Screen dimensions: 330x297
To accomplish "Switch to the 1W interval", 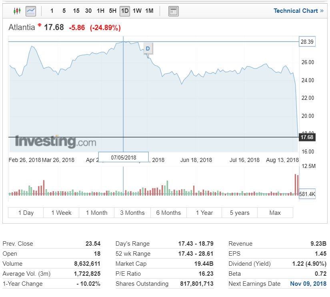I will click(x=137, y=11).
